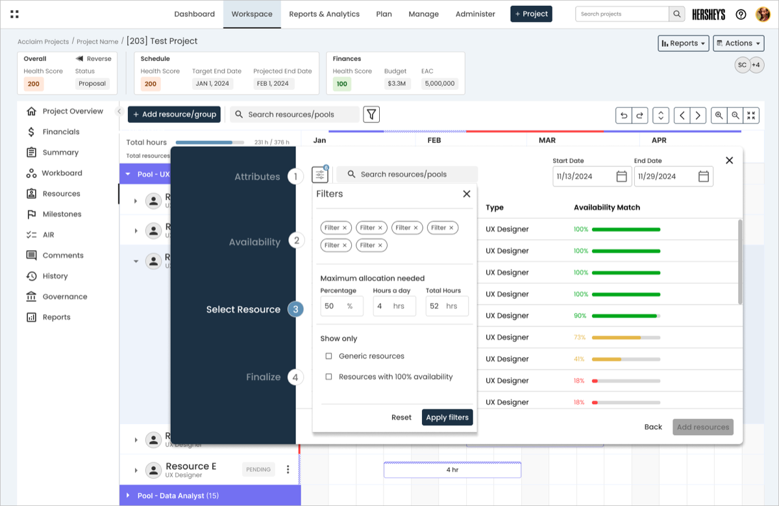Open Acclaim Projects breadcrumb link
Image resolution: width=779 pixels, height=506 pixels.
43,42
